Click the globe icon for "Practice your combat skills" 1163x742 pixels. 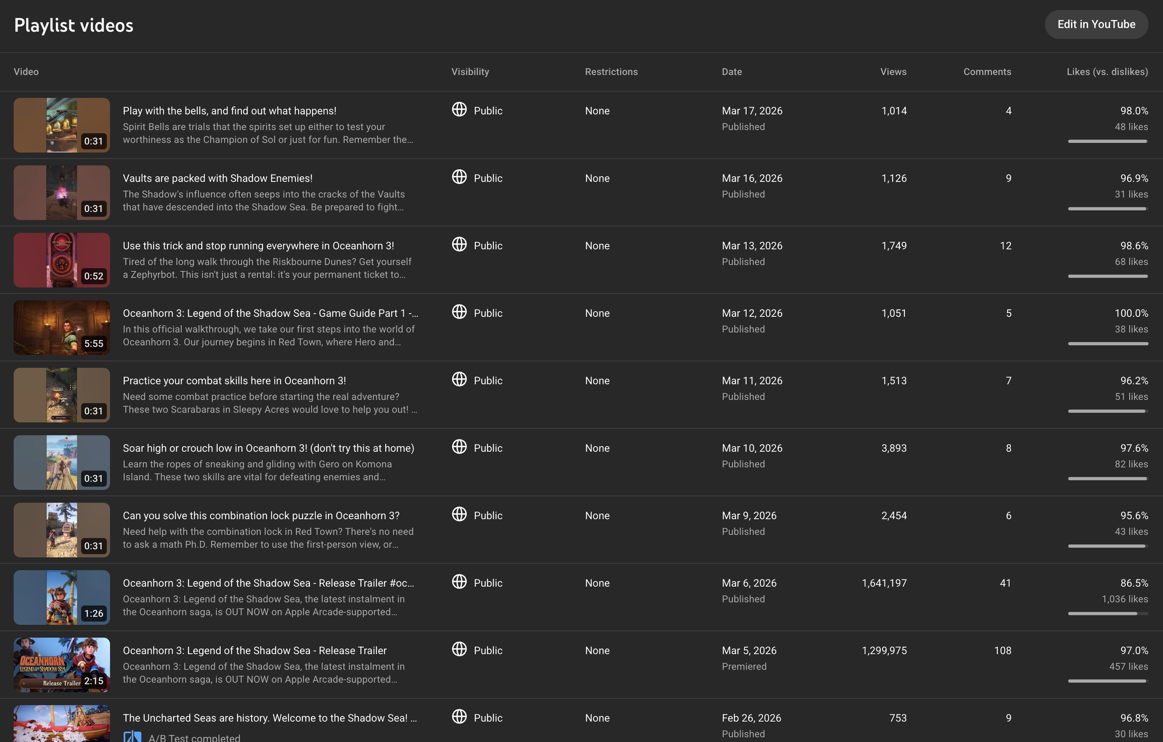459,380
